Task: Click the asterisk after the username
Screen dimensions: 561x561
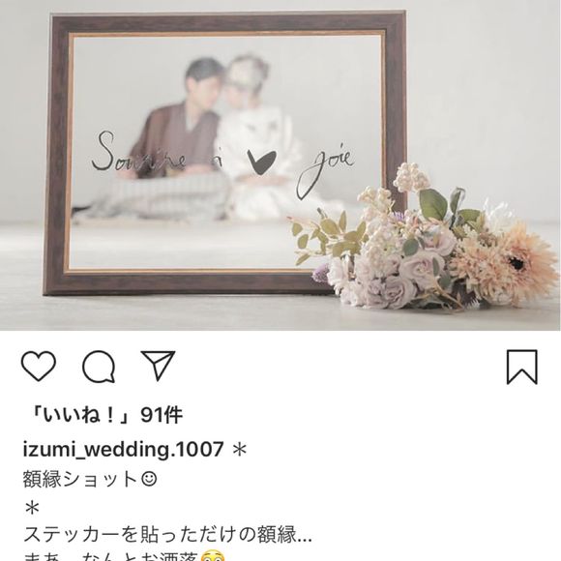Action: tap(239, 450)
